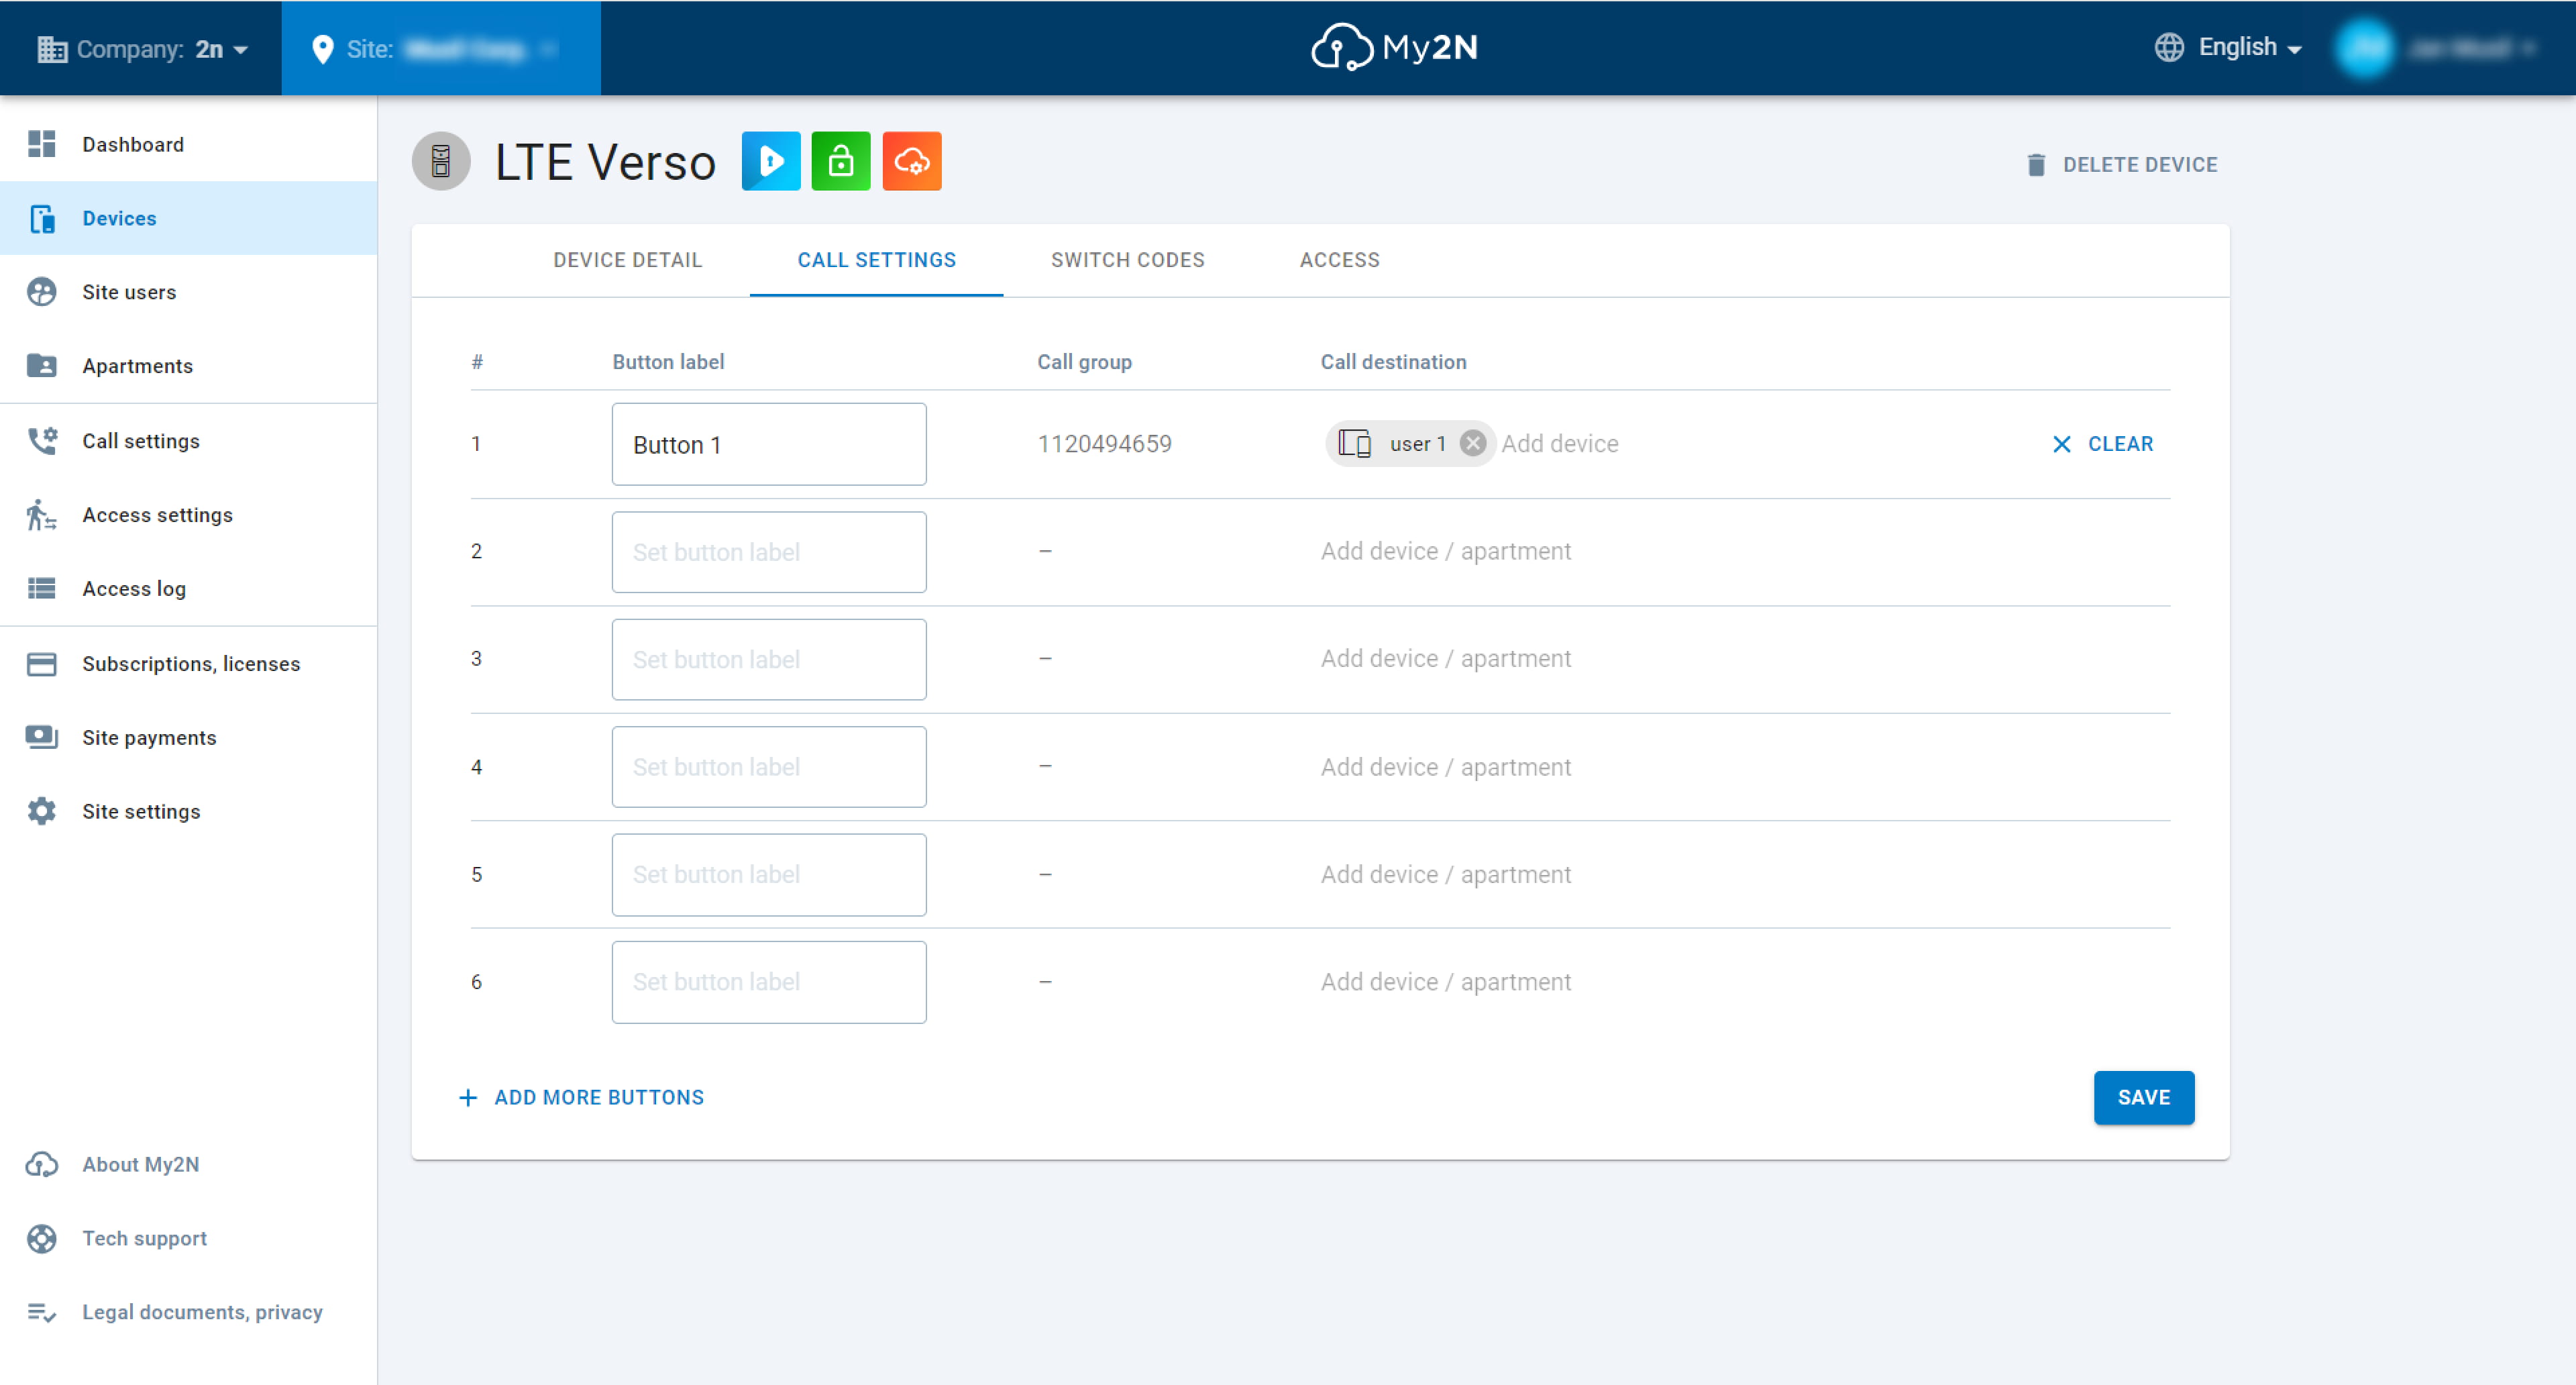This screenshot has width=2576, height=1385.
Task: Click call group number 1120494659
Action: point(1104,444)
